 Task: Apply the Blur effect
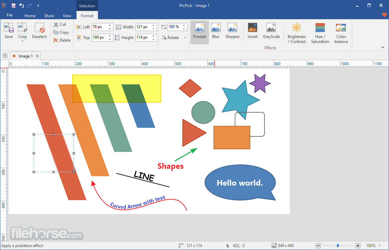(216, 31)
